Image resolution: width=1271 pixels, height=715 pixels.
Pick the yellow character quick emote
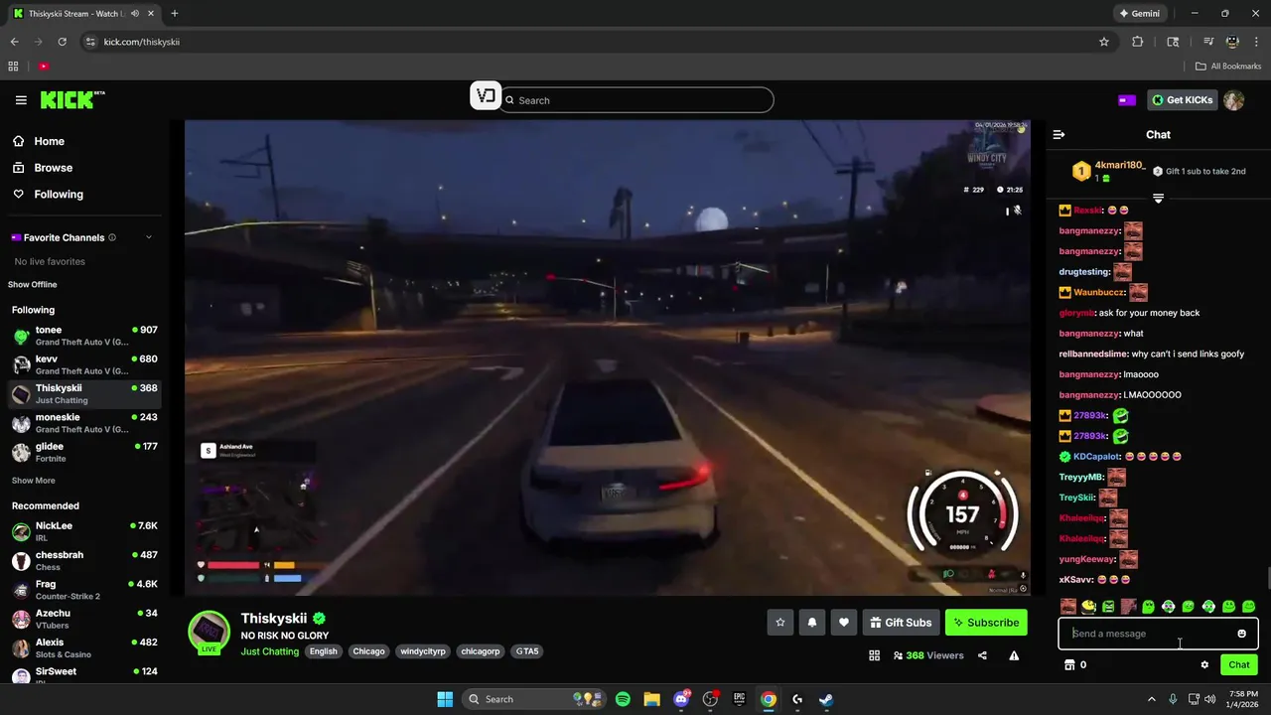1088,606
